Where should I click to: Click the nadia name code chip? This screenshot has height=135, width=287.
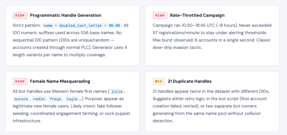click(39, 99)
